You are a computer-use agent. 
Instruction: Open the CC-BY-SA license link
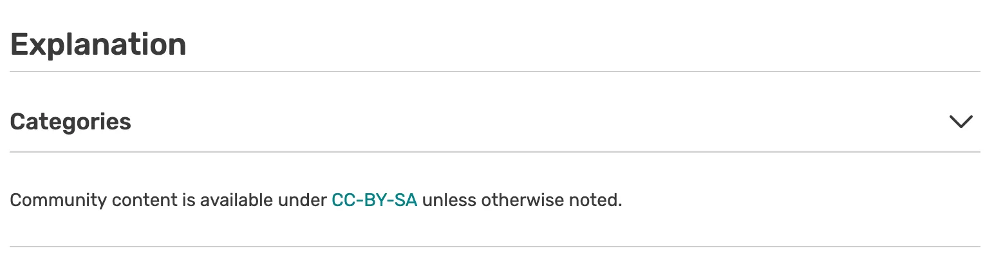[x=374, y=200]
